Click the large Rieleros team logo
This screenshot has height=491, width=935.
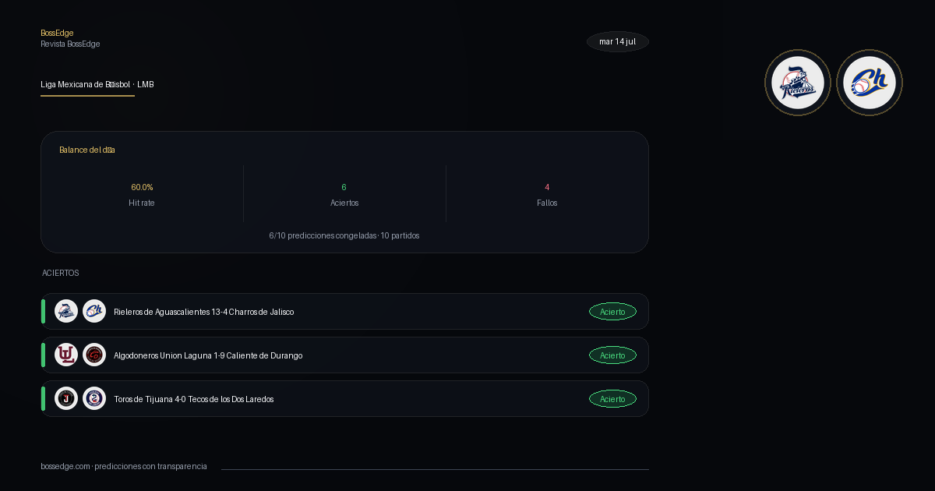[798, 83]
